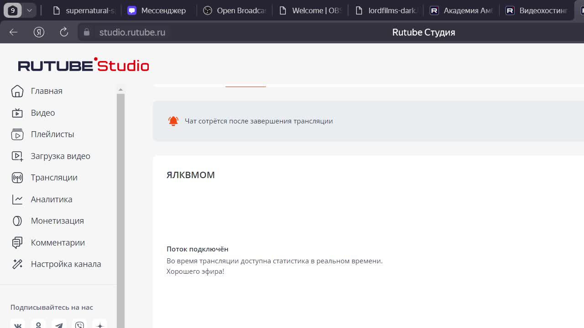This screenshot has height=328, width=584.
Task: Open the Telegram social icon
Action: [59, 325]
